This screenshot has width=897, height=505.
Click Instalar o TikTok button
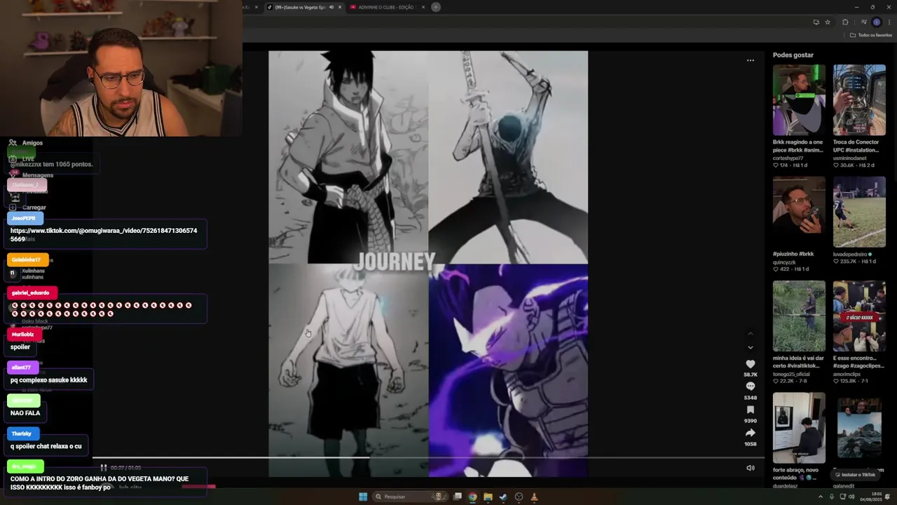(x=854, y=475)
